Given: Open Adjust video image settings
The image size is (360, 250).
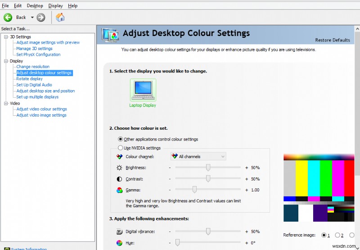Looking at the screenshot, I should coord(41,115).
